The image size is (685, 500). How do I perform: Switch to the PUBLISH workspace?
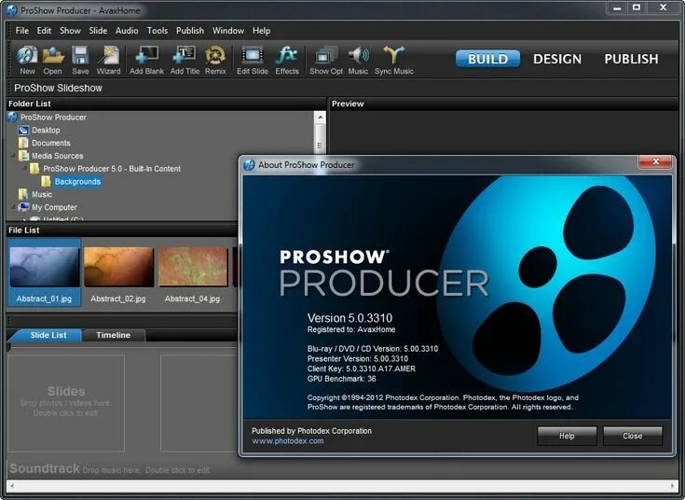[x=631, y=59]
